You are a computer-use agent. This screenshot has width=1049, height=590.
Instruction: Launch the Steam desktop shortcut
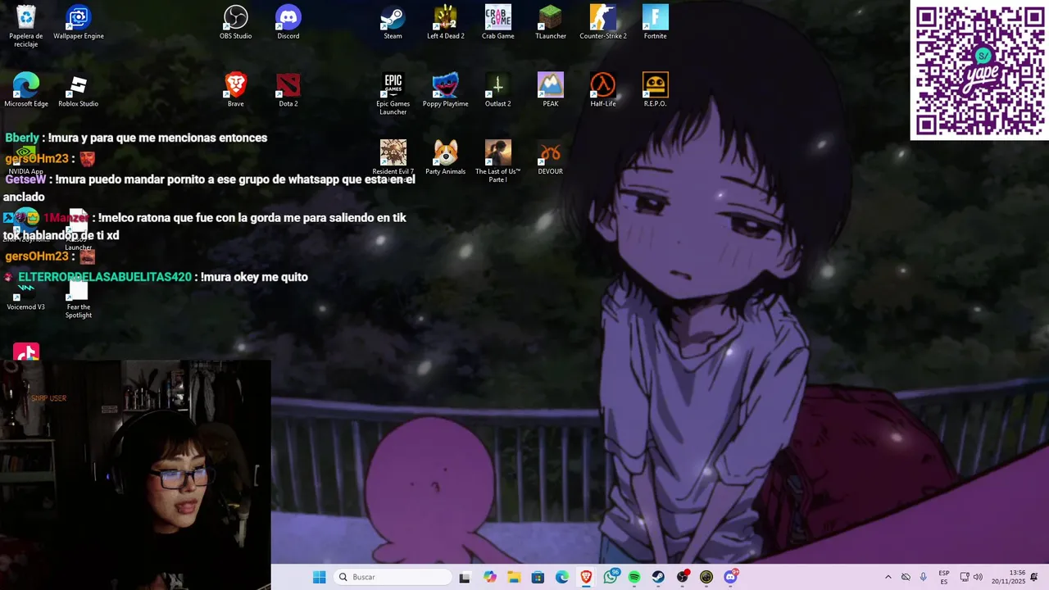click(x=393, y=23)
